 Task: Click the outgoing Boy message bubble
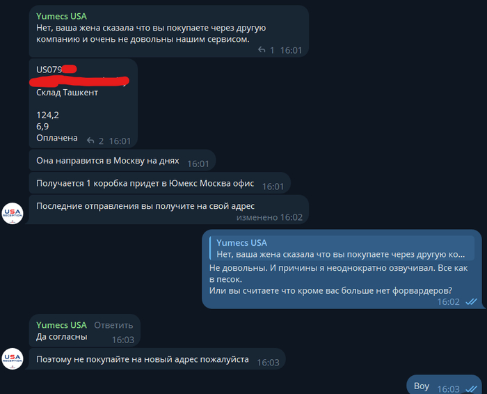(444, 385)
